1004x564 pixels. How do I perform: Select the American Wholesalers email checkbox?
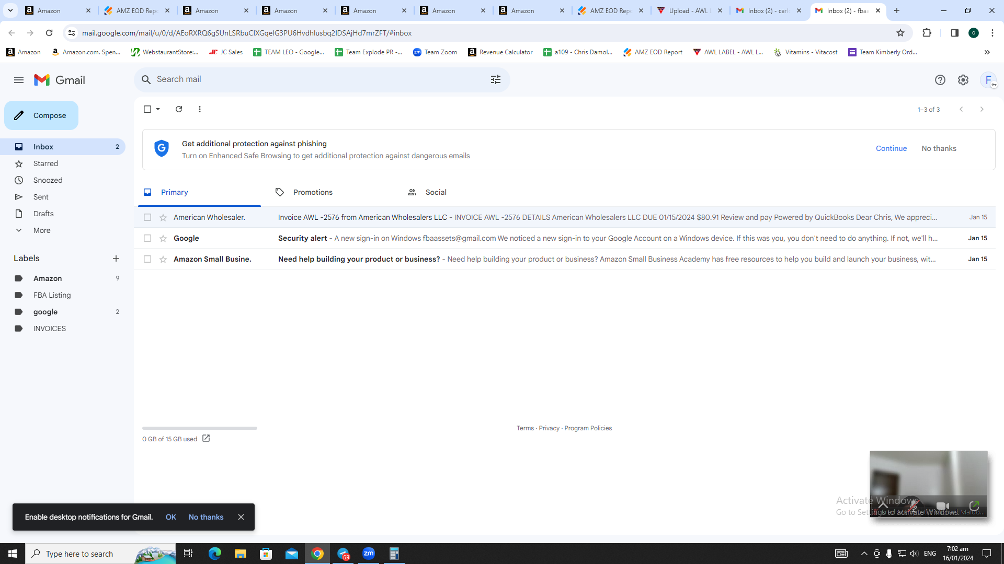pyautogui.click(x=147, y=218)
